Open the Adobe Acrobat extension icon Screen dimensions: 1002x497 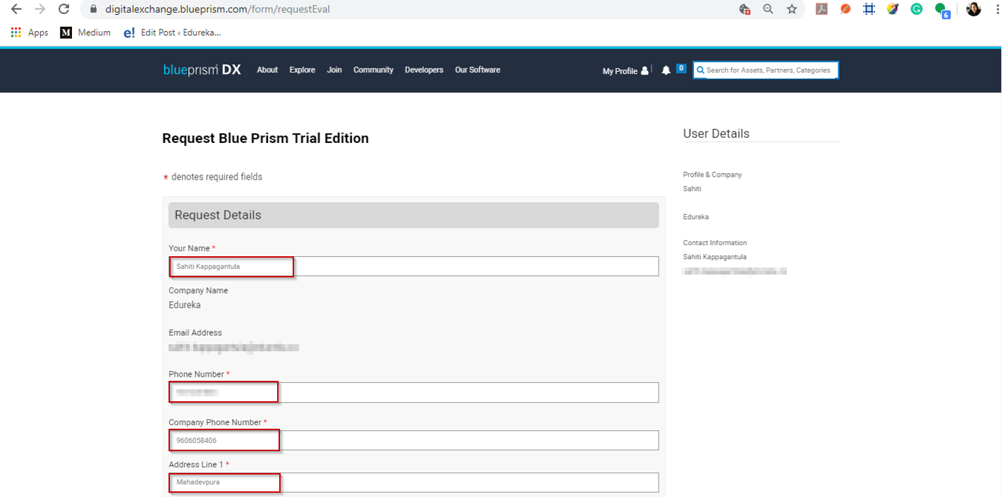click(821, 9)
